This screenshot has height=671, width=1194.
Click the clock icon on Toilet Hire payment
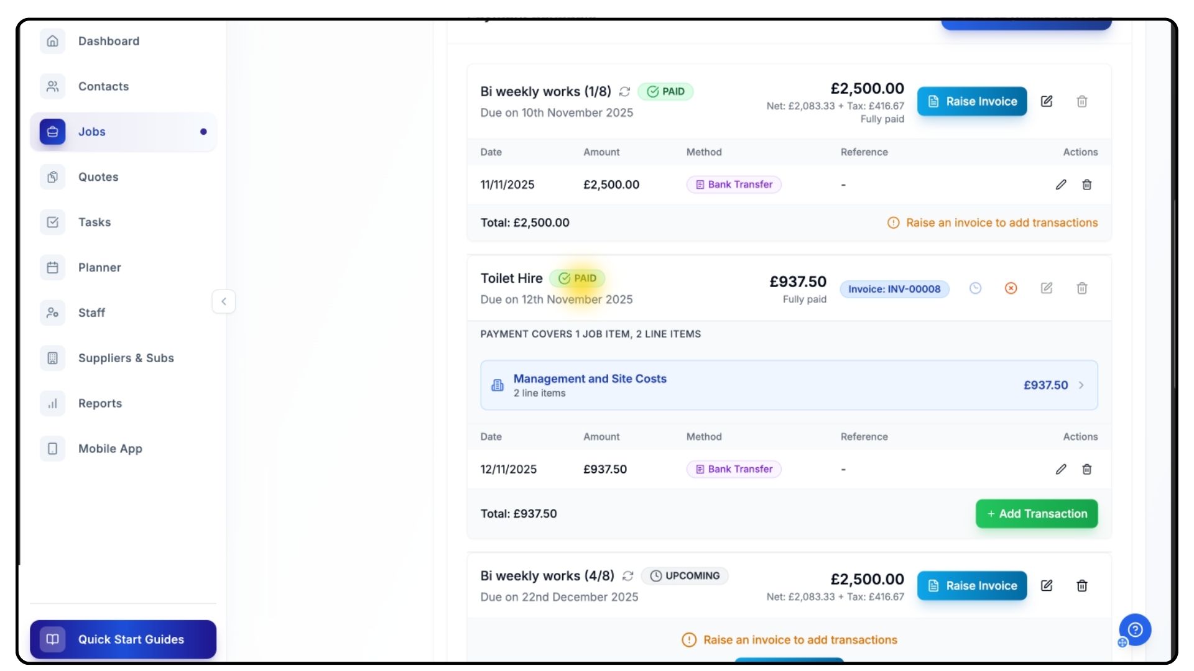tap(975, 288)
